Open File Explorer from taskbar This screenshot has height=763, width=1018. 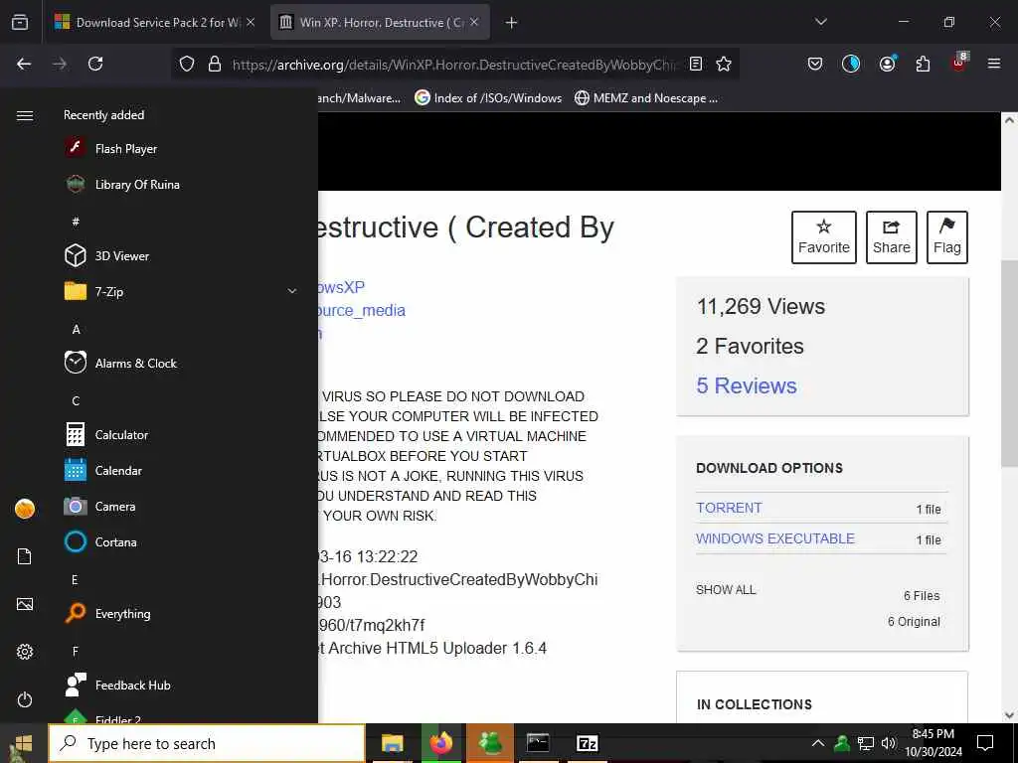point(392,743)
